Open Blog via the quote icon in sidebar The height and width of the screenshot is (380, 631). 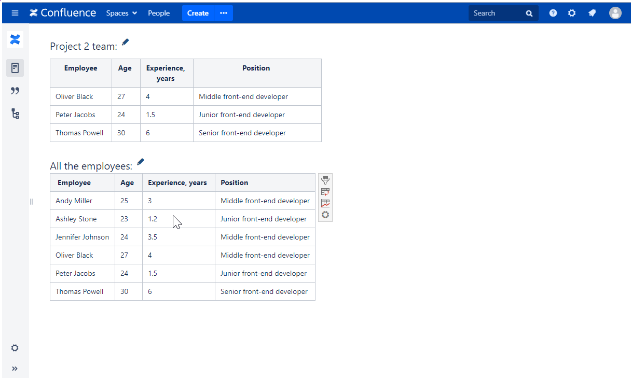[15, 91]
